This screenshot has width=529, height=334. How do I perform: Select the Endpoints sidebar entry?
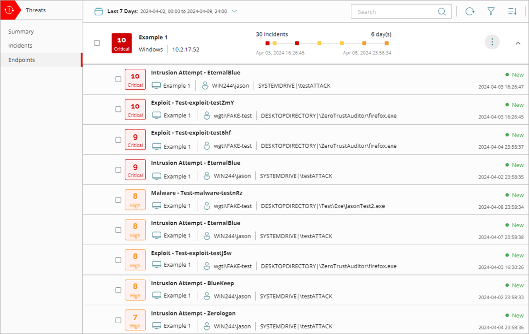(x=21, y=60)
